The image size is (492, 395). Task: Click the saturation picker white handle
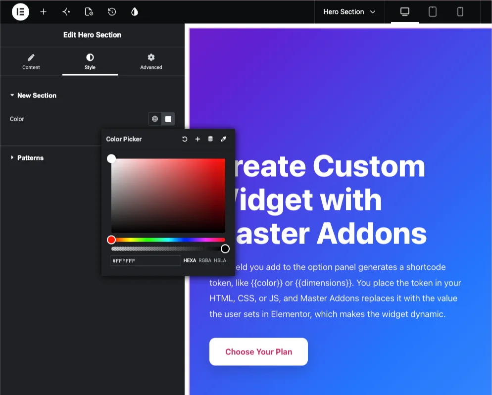111,158
